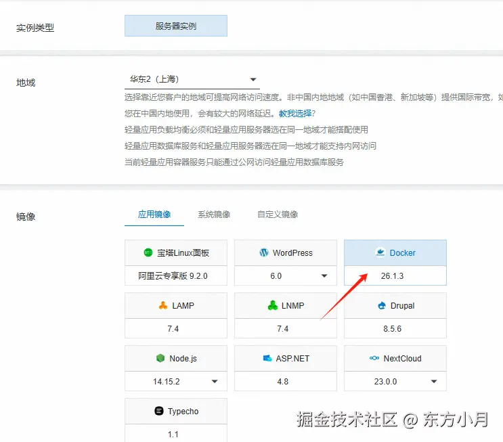The height and width of the screenshot is (442, 503).
Task: Click the Node.js hexagon icon
Action: [x=160, y=358]
